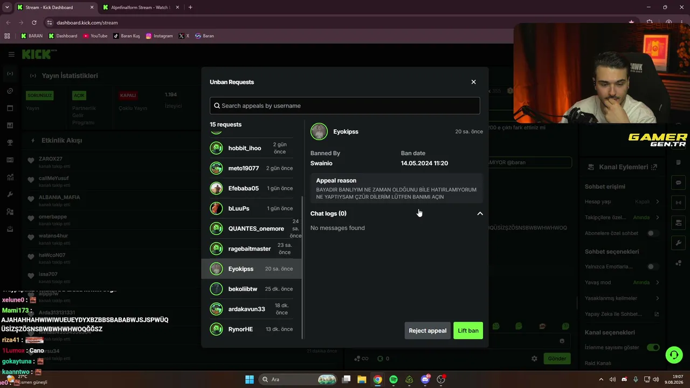
Task: Toggle Yalnızca Emotlarla switch
Action: [653, 267]
